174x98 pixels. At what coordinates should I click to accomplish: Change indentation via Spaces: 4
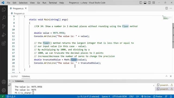106,96
